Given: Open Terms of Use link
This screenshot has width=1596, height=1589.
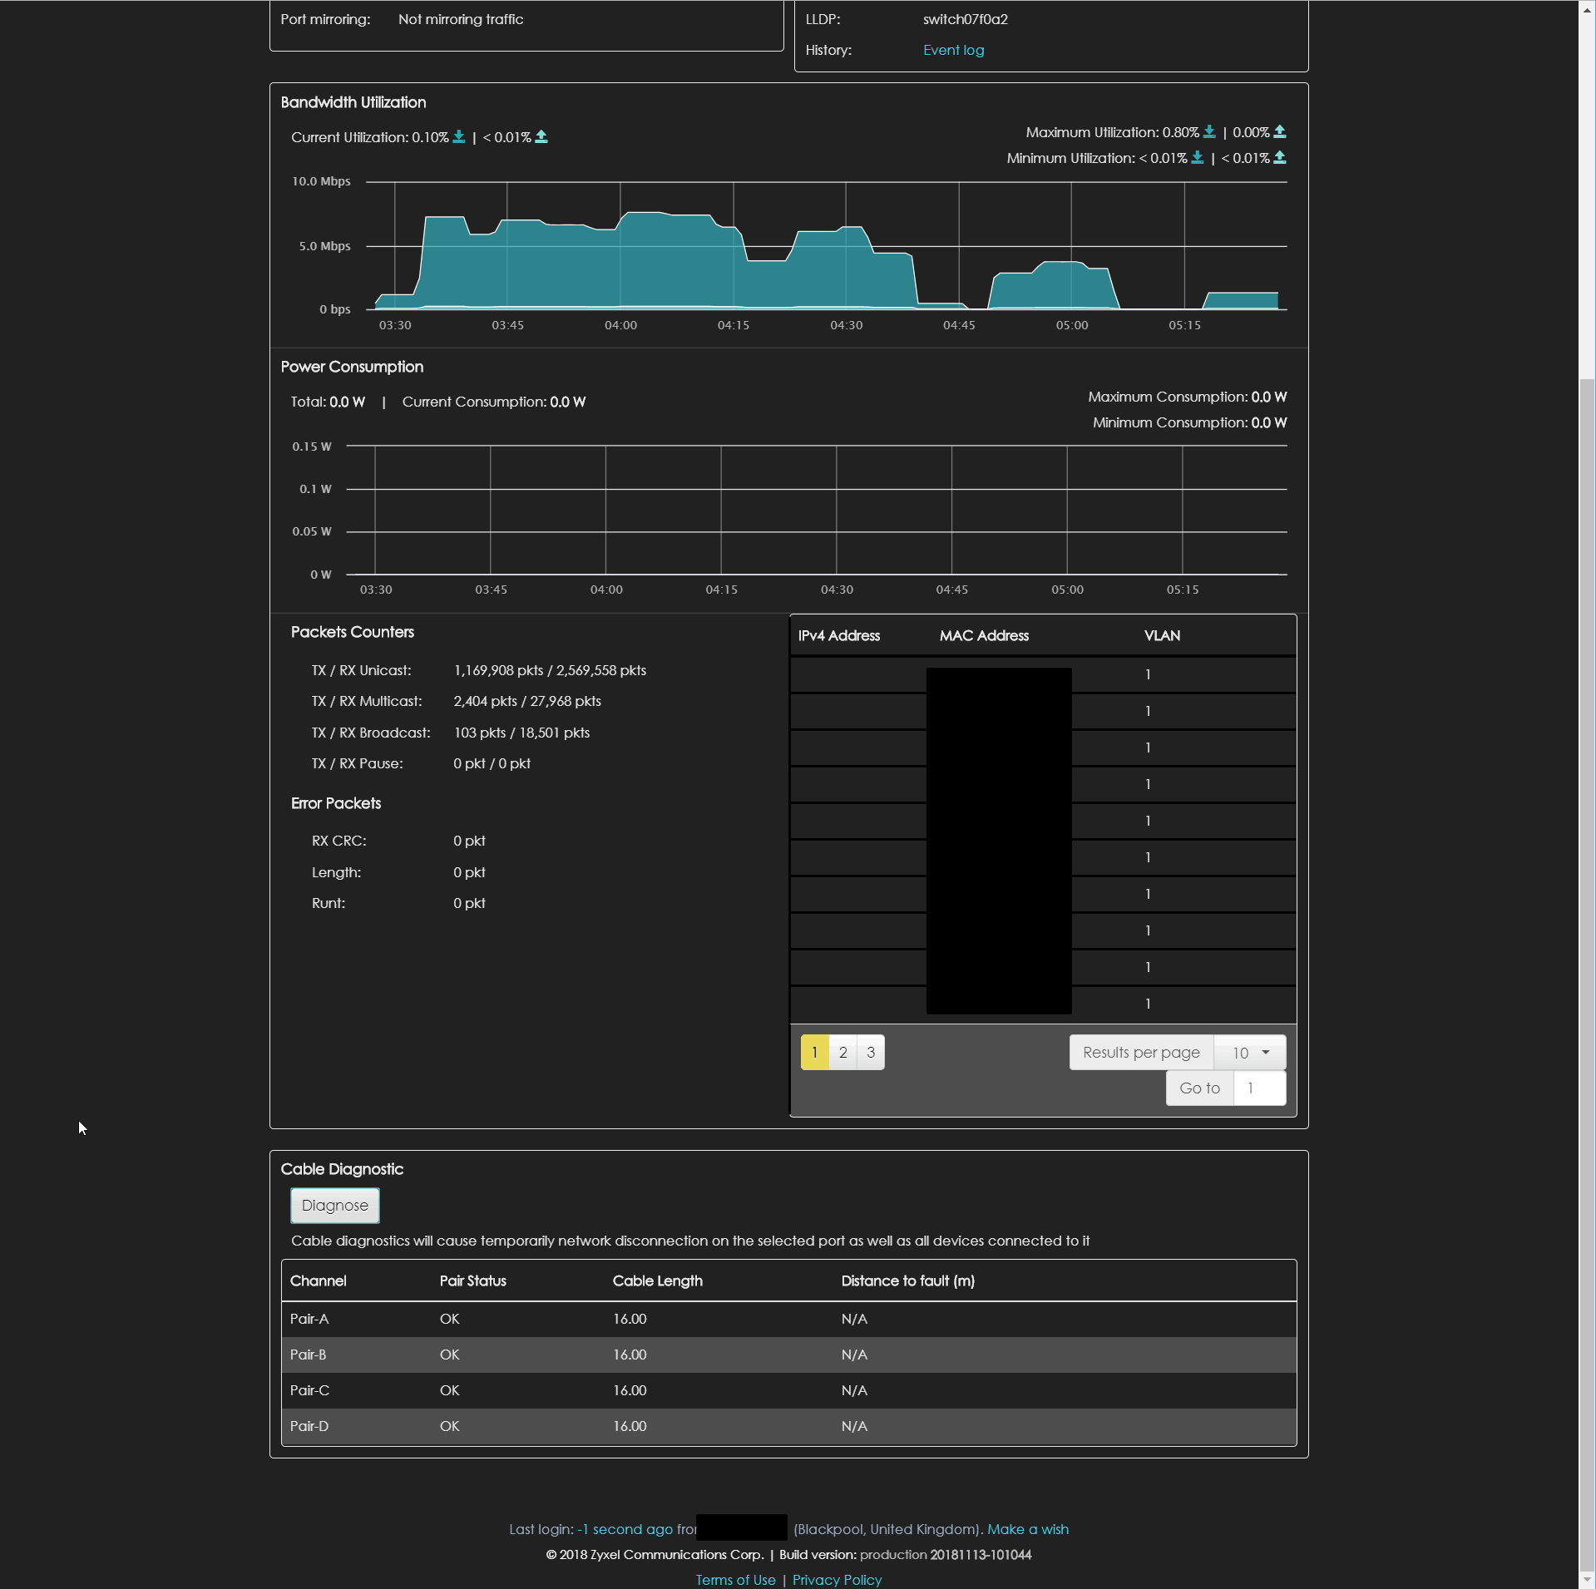Looking at the screenshot, I should pos(735,1580).
